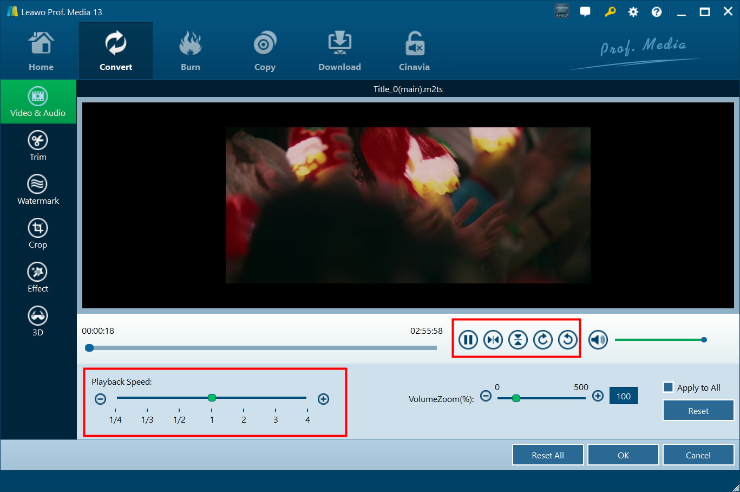Click the video preview frame
Screen dimensions: 740x492
408,205
